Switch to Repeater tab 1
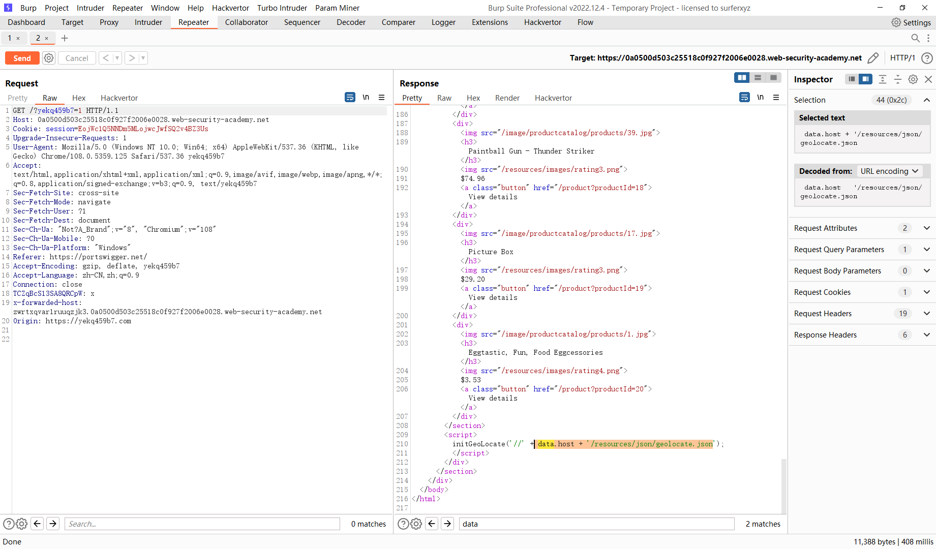The image size is (936, 549). [x=10, y=38]
